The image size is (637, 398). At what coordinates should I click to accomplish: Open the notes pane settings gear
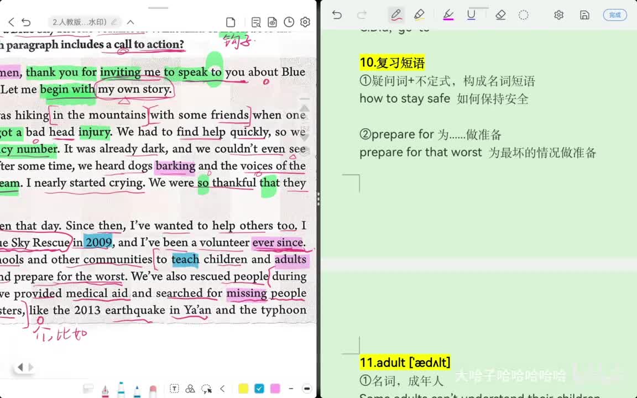558,15
